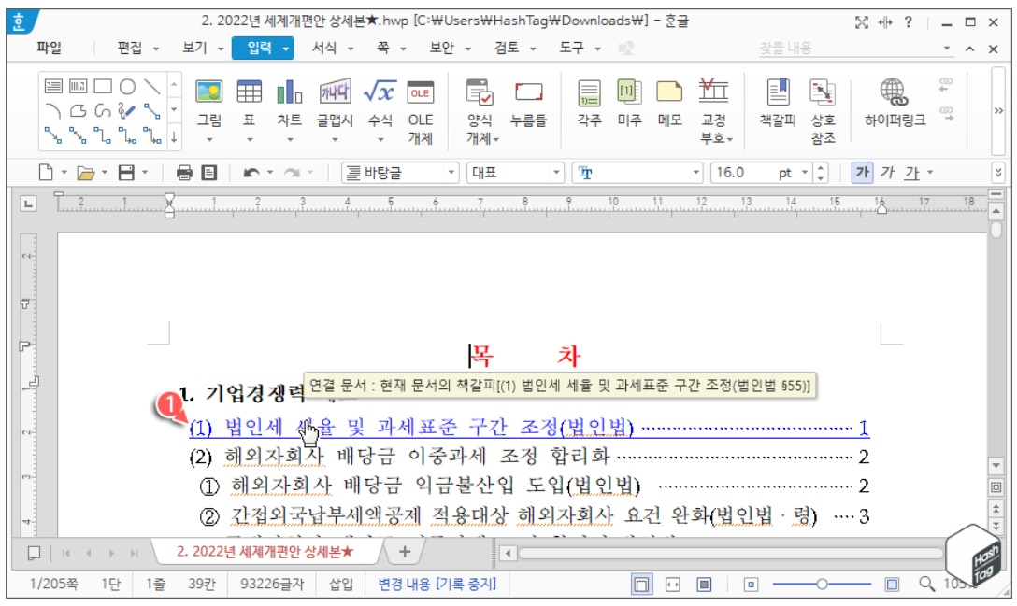The height and width of the screenshot is (606, 1017).
Task: Open 그림 dropdown arrow
Action: 208,140
